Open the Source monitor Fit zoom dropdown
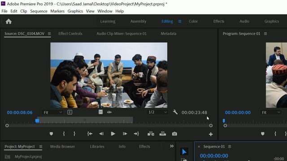The width and height of the screenshot is (287, 161). 53,112
